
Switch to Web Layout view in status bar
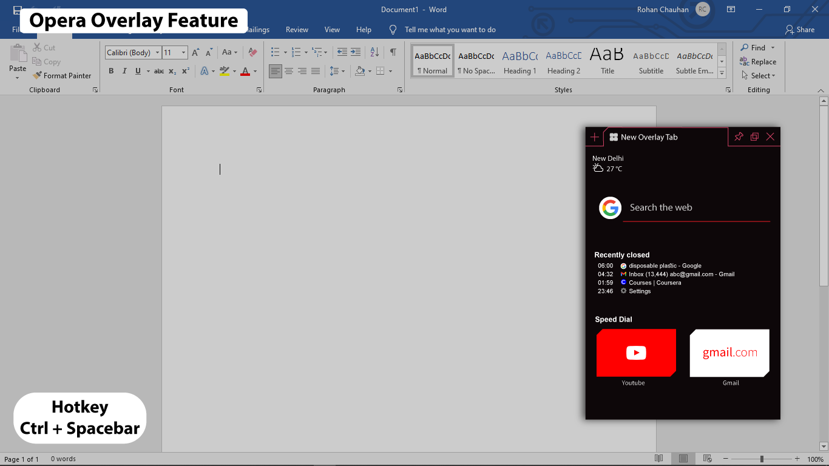pos(707,459)
